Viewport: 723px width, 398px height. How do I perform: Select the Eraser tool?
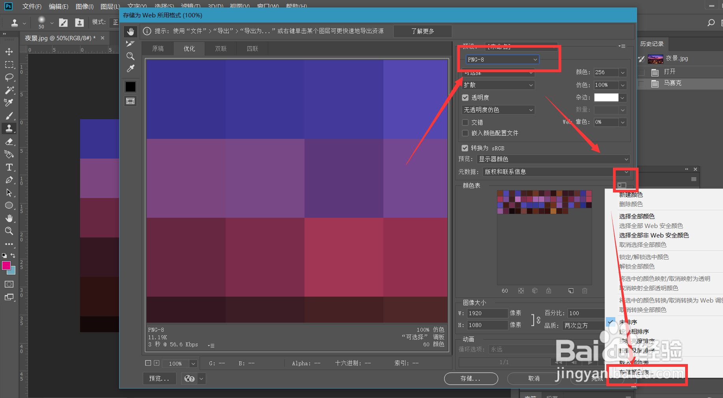(9, 142)
